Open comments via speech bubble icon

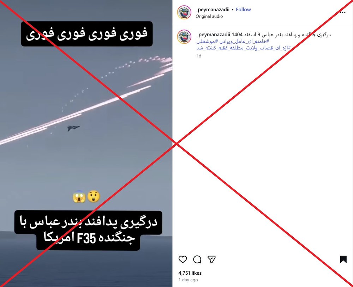(197, 259)
